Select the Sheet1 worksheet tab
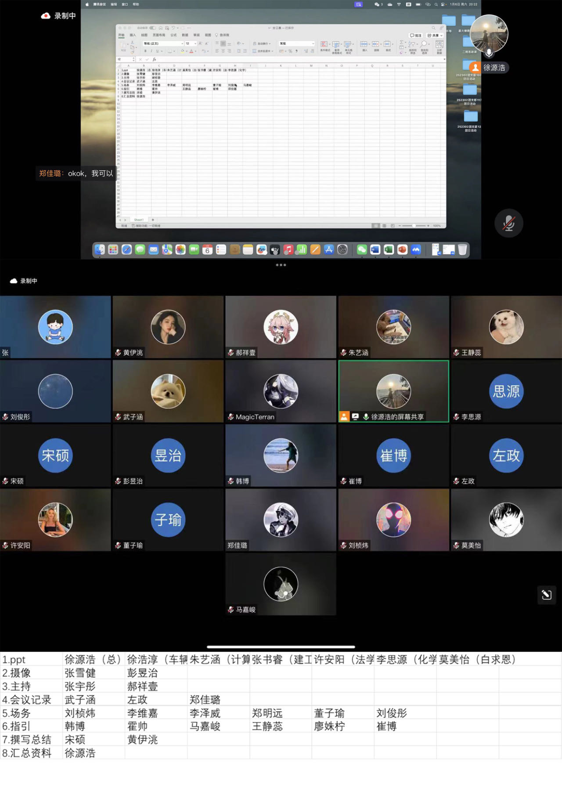 coord(139,220)
